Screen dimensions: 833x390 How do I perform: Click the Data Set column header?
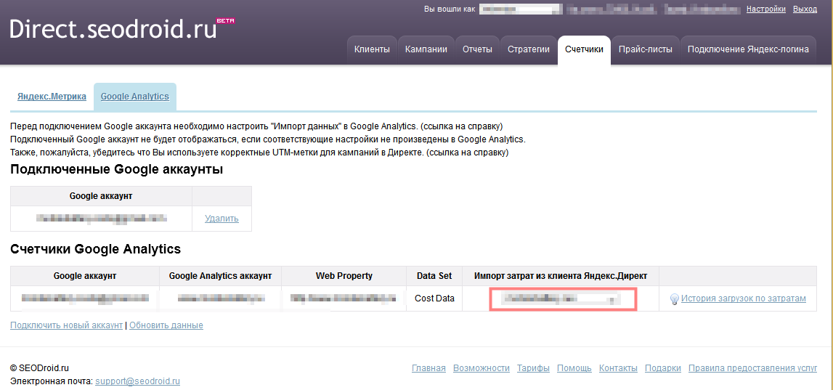434,276
